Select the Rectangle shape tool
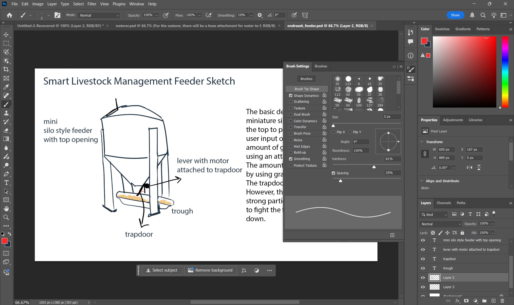 pos(6,200)
